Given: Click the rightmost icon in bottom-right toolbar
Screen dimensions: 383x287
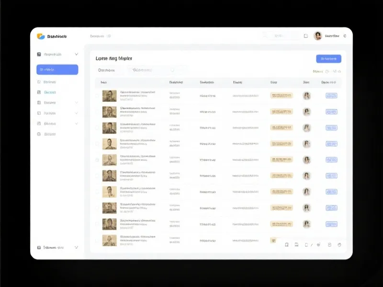Looking at the screenshot, I should pos(339,245).
